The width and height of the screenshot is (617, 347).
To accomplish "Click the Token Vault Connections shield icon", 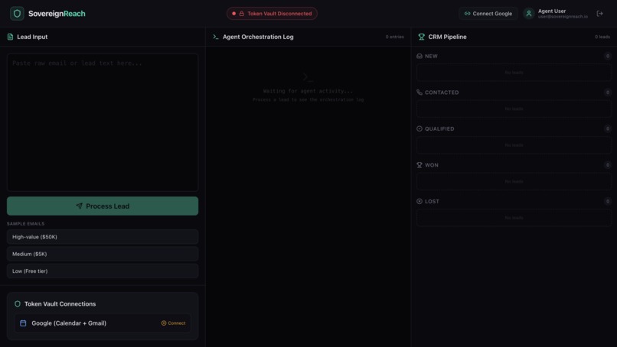I will (x=18, y=303).
